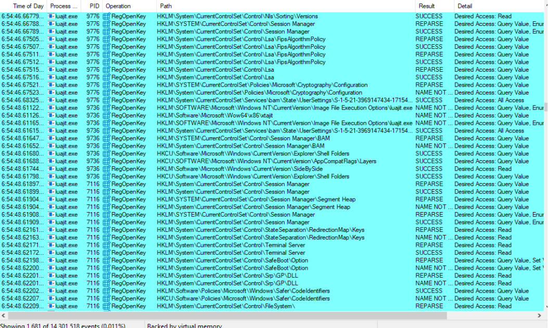Click the horizontal scrollbar left arrow
This screenshot has height=328, width=548.
(3, 316)
